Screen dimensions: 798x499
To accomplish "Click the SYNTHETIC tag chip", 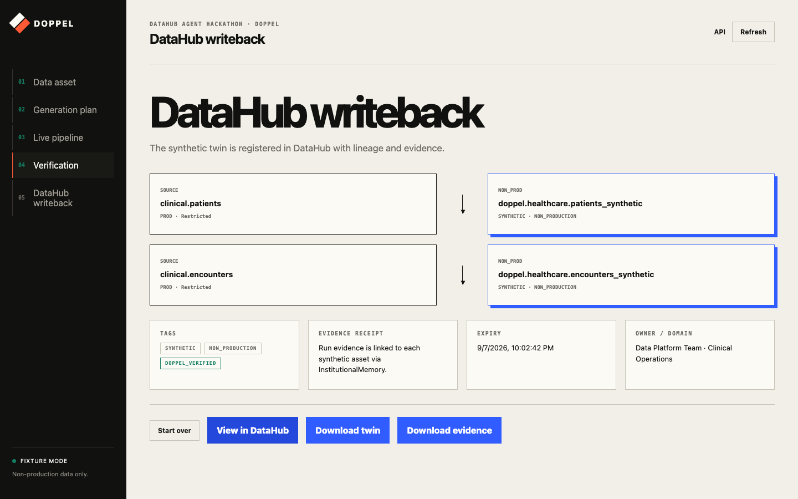I will pyautogui.click(x=180, y=348).
